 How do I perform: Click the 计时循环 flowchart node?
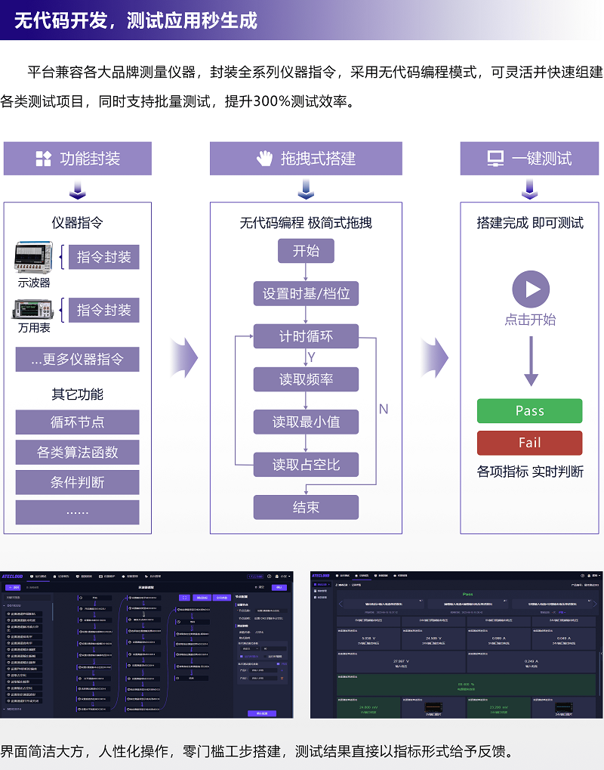point(306,336)
